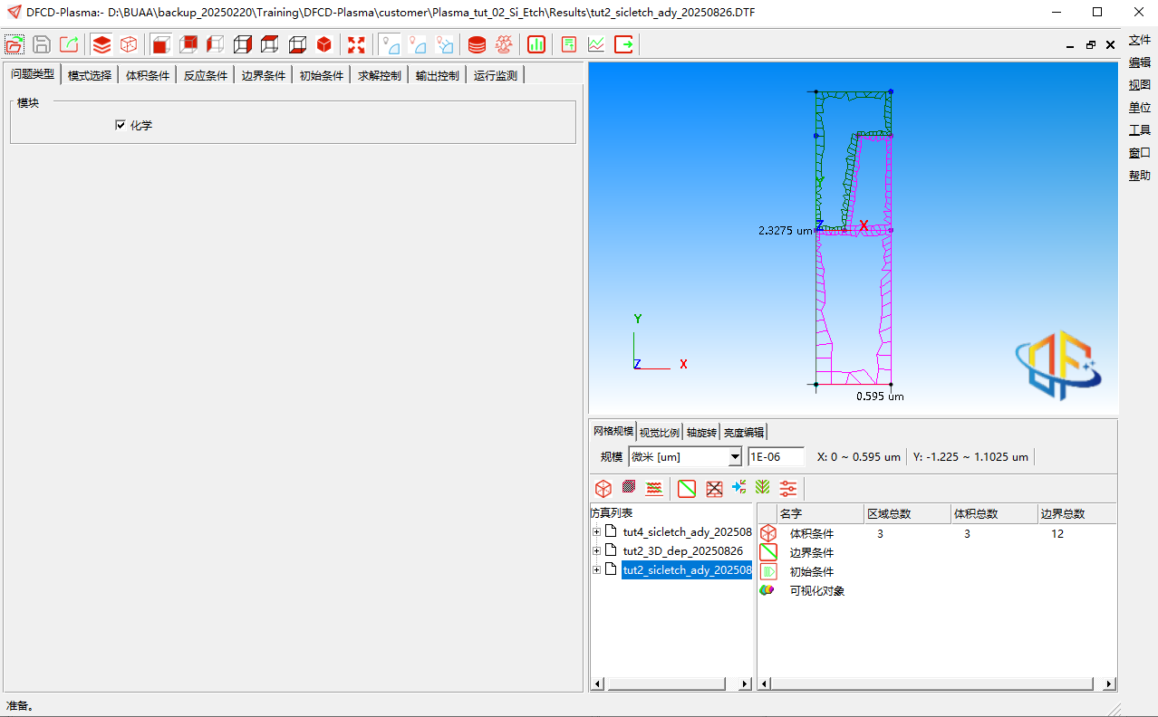This screenshot has width=1158, height=717.
Task: Expand the tut4_sicletch_ady tree node
Action: (x=596, y=531)
